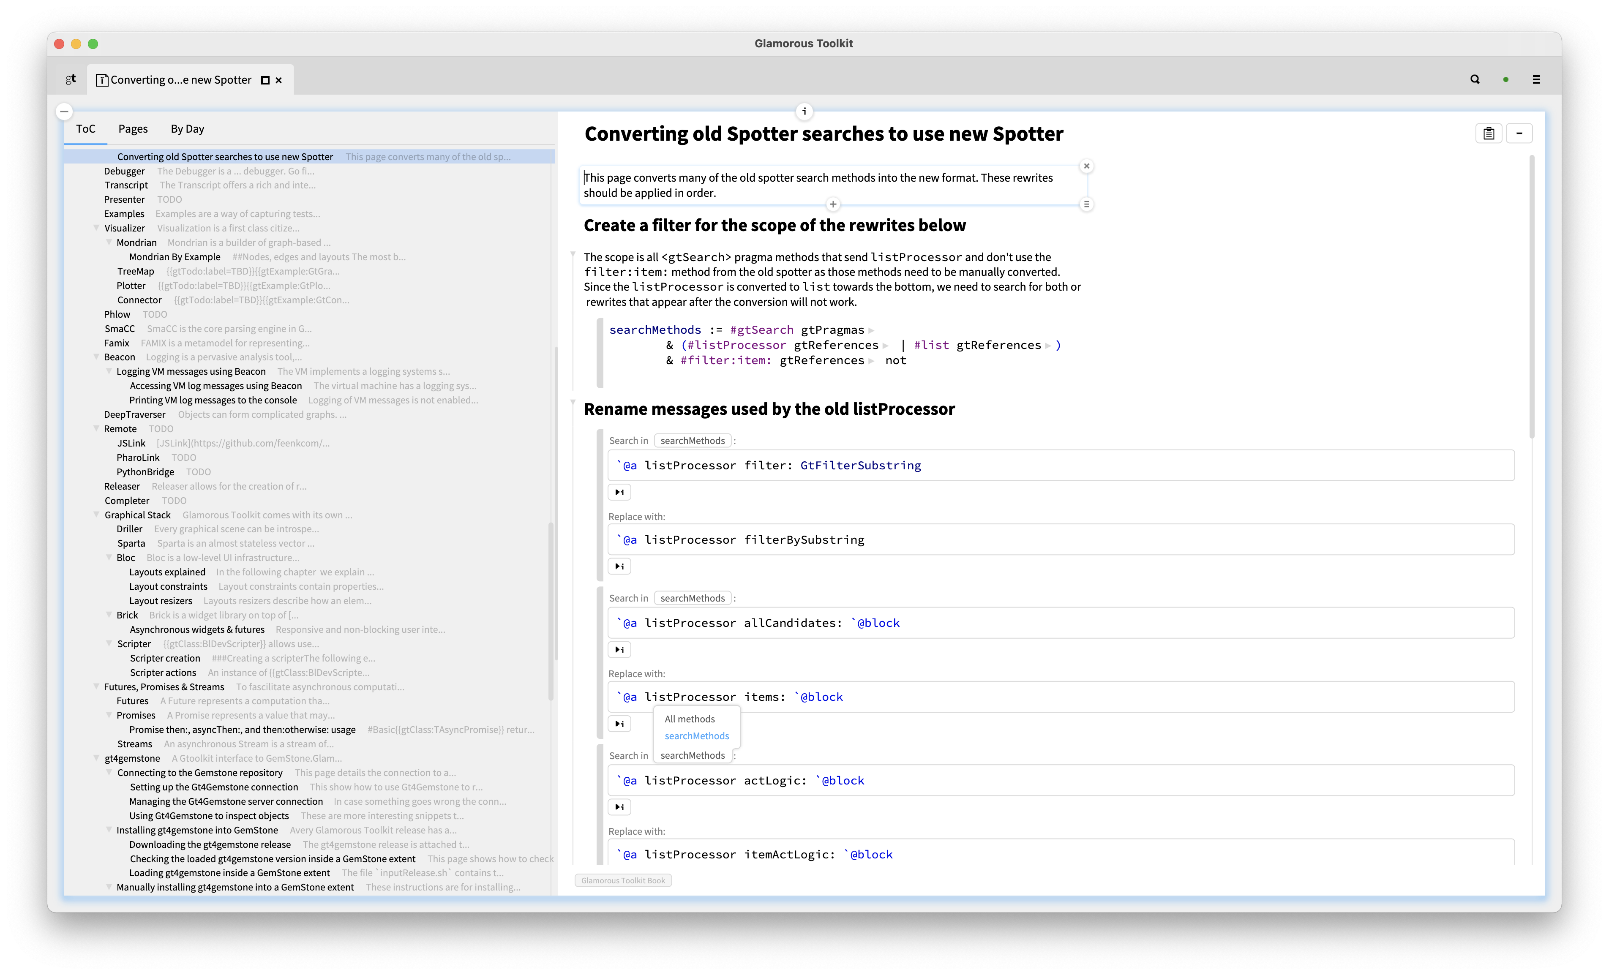Click the add snippet plus icon

point(832,204)
